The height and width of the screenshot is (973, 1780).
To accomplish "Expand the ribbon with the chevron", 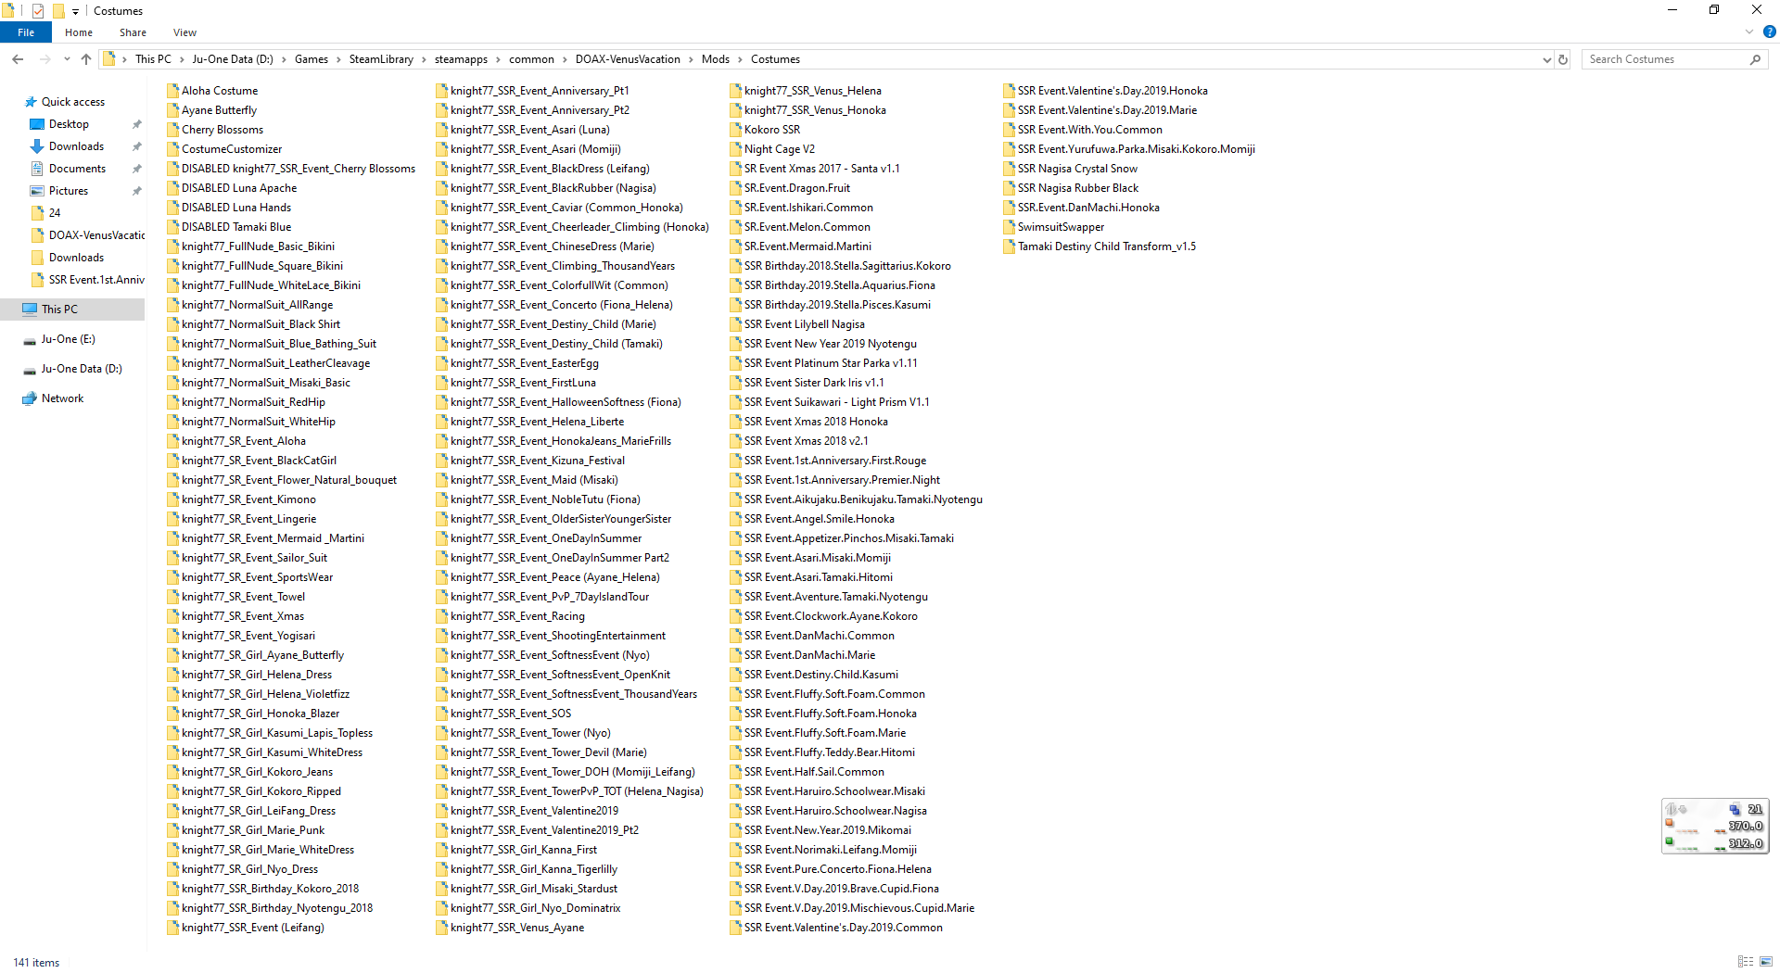I will coord(1749,32).
